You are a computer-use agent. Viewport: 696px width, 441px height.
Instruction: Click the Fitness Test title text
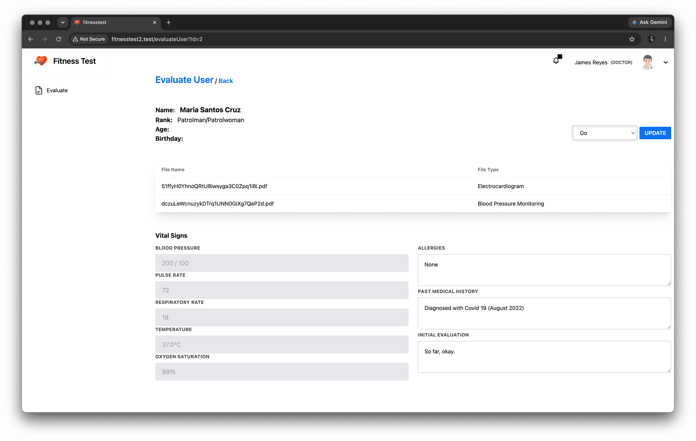(x=74, y=61)
